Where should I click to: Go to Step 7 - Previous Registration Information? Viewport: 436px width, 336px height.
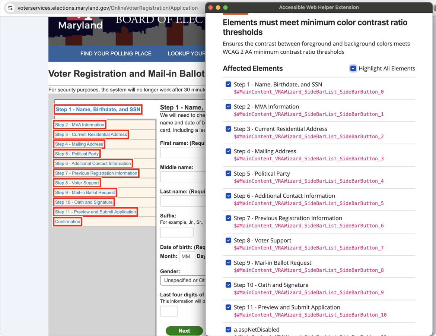click(96, 173)
